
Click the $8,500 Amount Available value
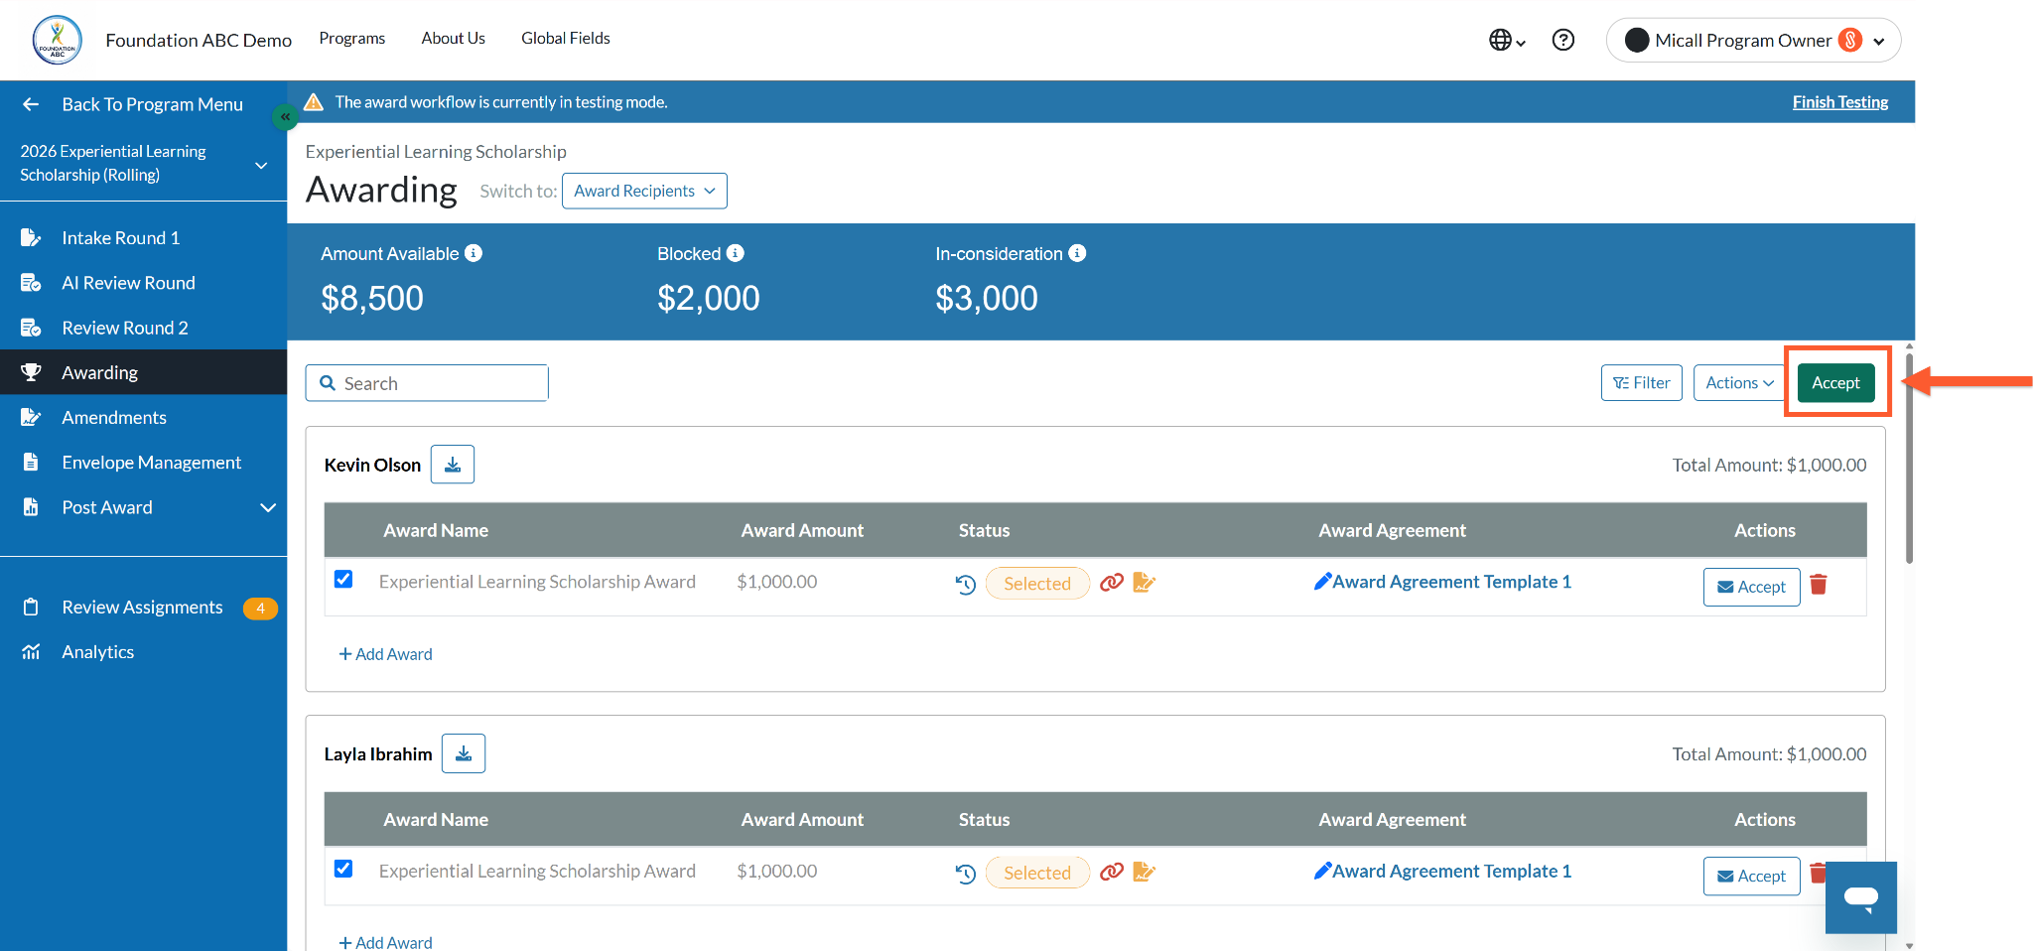[372, 298]
